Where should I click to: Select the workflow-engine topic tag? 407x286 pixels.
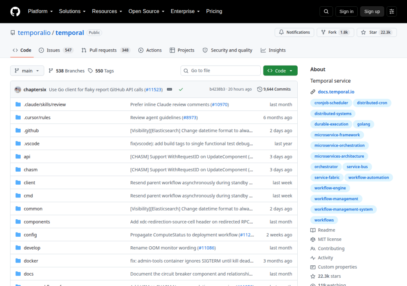click(x=330, y=188)
